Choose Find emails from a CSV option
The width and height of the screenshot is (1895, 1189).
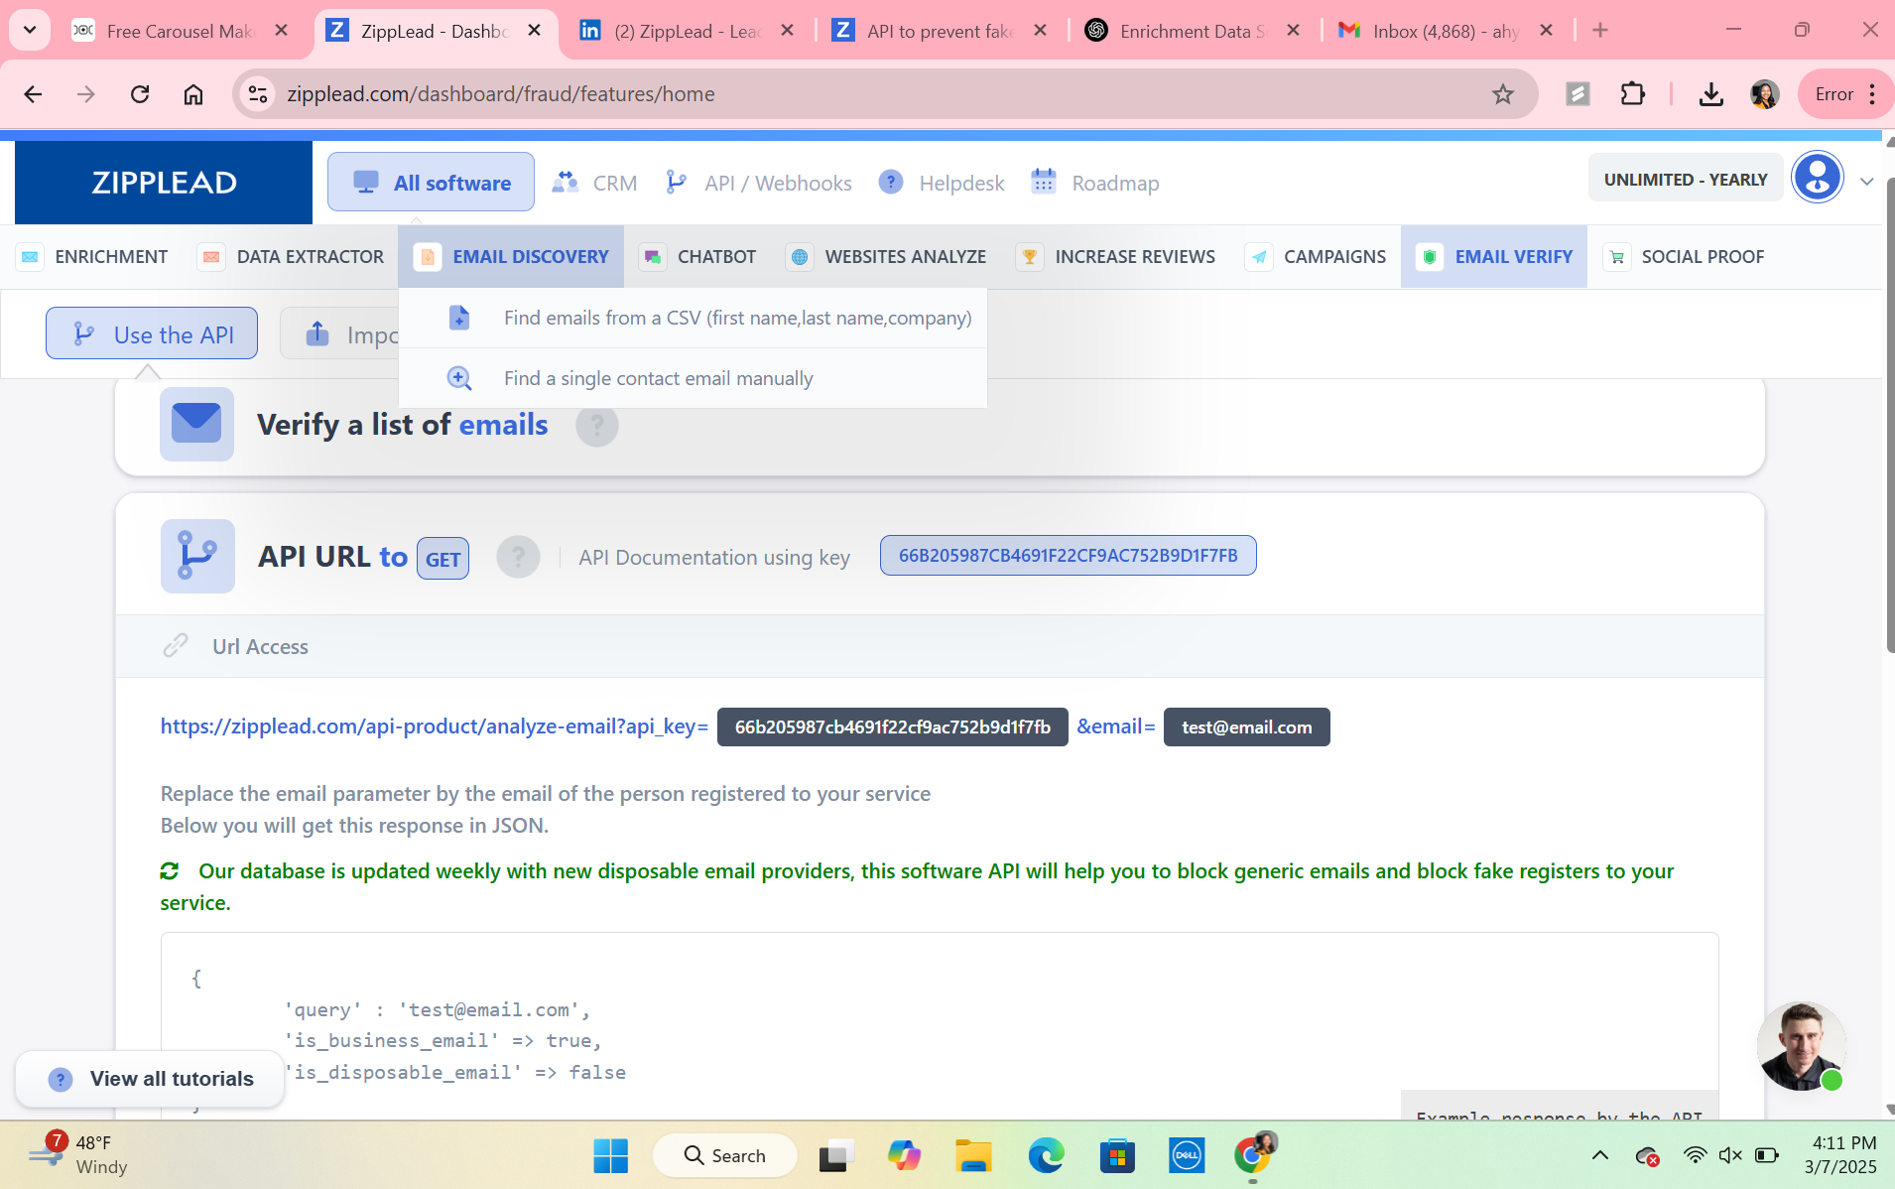tap(693, 318)
